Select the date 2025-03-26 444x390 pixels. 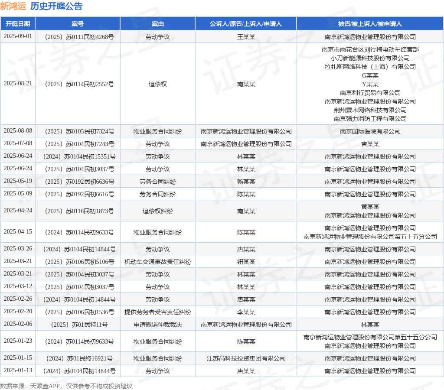click(18, 248)
